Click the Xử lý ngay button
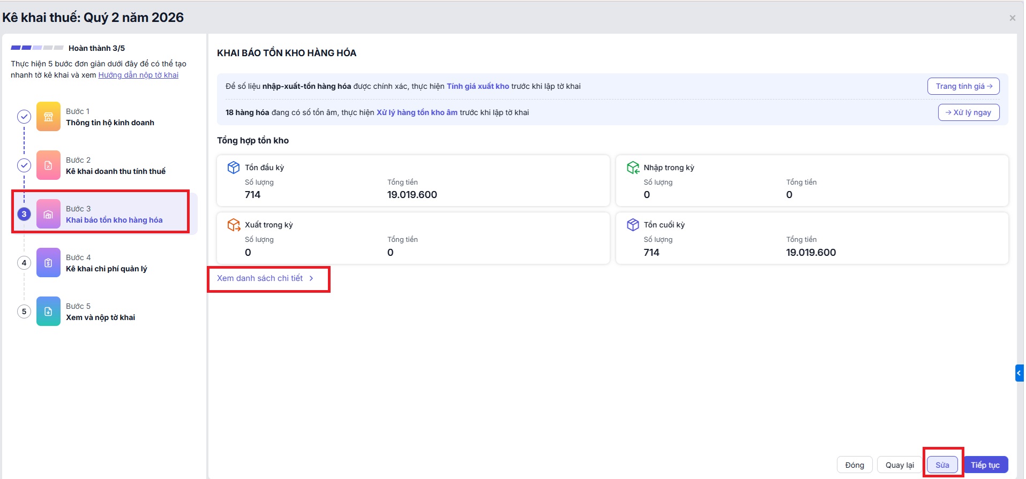 pyautogui.click(x=968, y=112)
